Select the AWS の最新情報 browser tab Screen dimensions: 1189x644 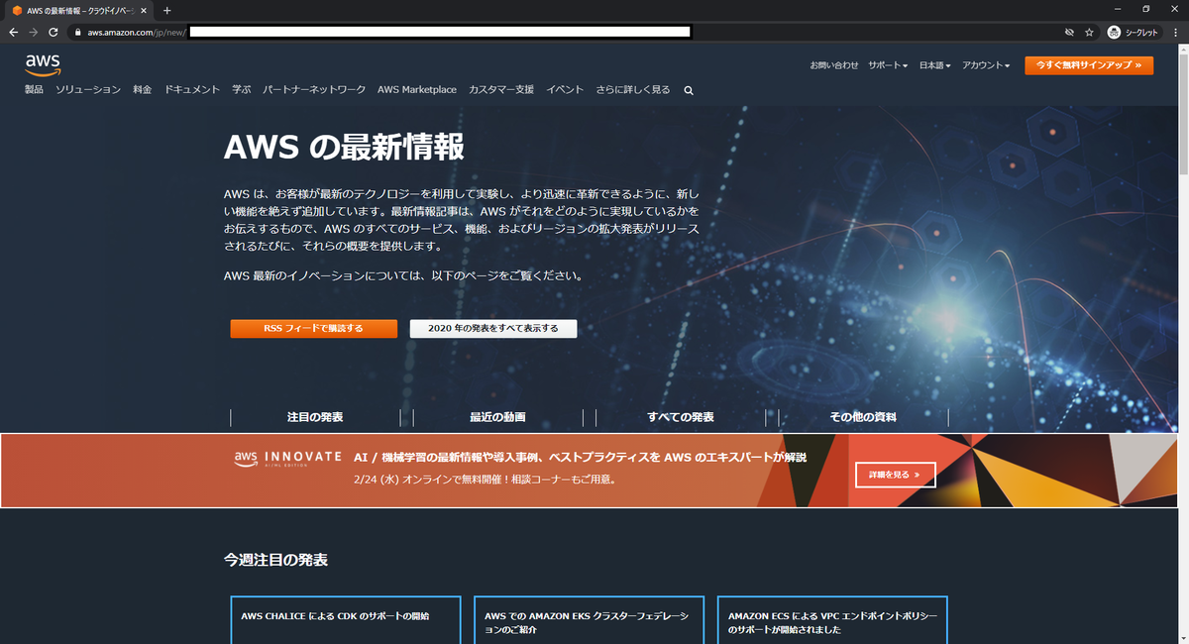point(77,10)
